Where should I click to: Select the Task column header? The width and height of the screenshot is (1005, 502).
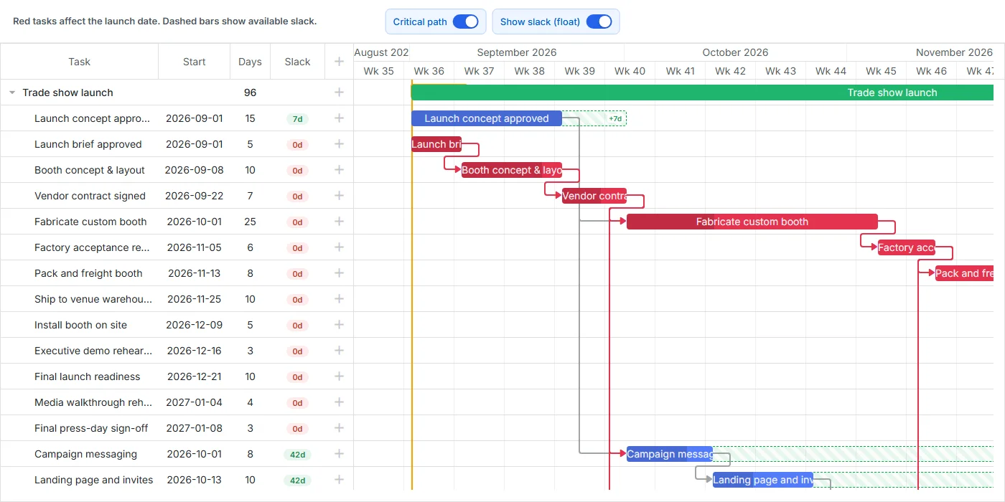80,62
